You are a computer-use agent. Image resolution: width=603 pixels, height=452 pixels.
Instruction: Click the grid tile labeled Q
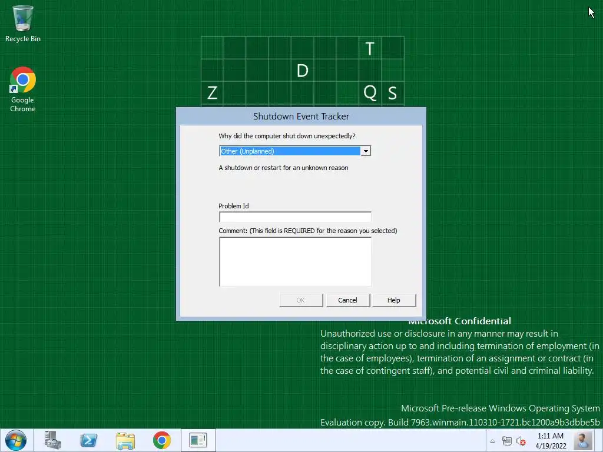370,92
